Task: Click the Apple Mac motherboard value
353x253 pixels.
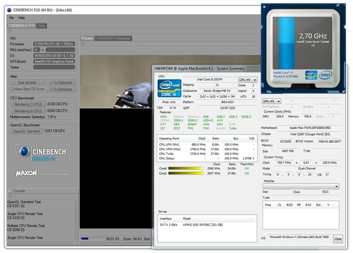Action: tap(310, 128)
